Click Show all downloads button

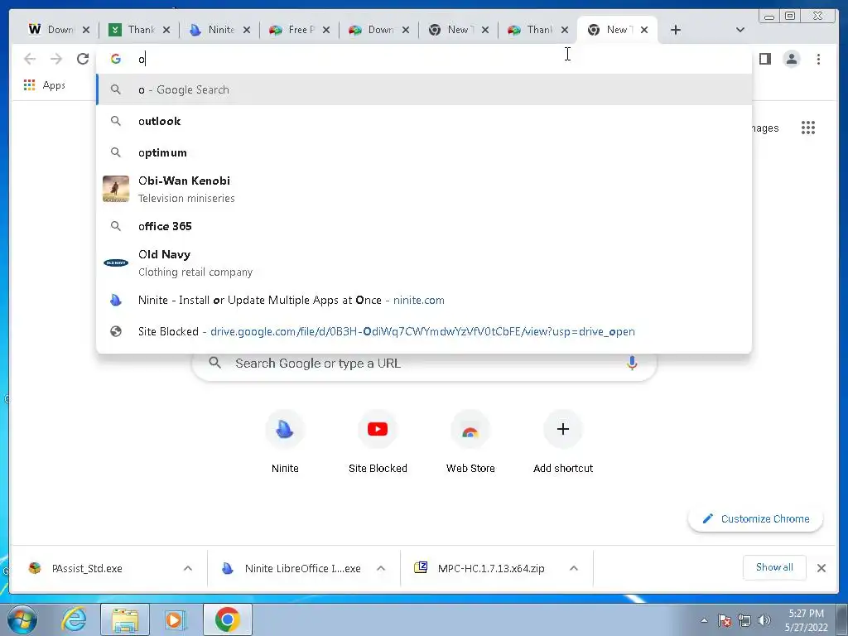(x=774, y=567)
